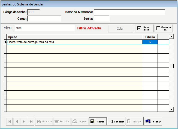Click the Nome do Autorizado field

[129, 12]
